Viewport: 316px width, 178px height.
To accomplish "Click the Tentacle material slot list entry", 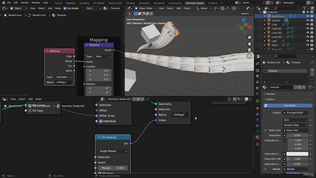I will pos(285,71).
